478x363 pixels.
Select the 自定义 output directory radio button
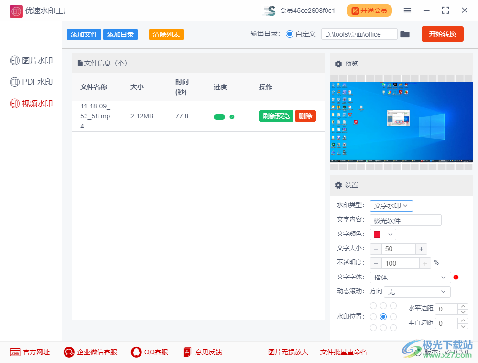click(x=290, y=34)
